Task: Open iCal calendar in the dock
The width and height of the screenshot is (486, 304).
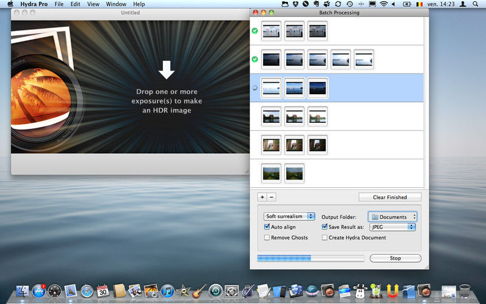Action: coord(103,291)
